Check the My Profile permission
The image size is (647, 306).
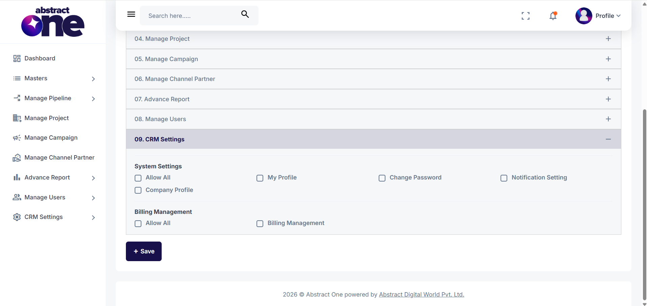pyautogui.click(x=260, y=178)
